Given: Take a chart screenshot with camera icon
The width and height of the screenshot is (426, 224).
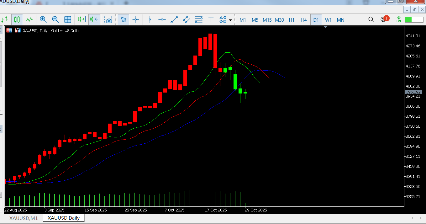Looking at the screenshot, I should (109, 20).
